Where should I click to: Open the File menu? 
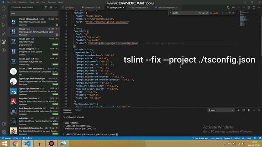pos(8,2)
